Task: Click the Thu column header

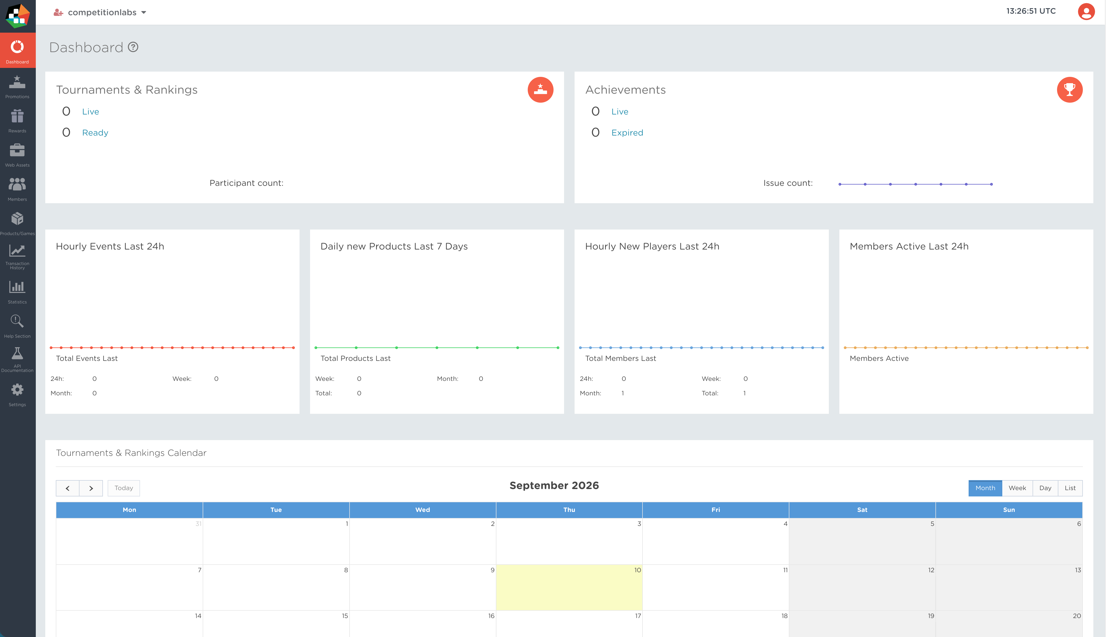Action: [569, 510]
